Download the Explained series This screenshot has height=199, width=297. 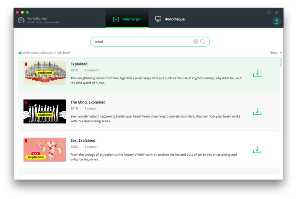(x=257, y=73)
